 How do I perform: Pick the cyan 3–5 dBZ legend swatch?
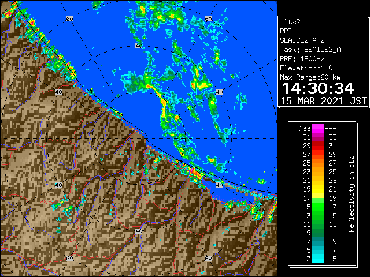[x=318, y=259]
